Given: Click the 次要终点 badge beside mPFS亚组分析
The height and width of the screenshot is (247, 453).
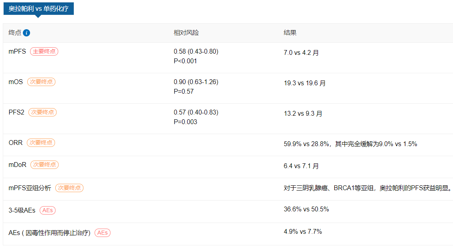Looking at the screenshot, I should (69, 188).
